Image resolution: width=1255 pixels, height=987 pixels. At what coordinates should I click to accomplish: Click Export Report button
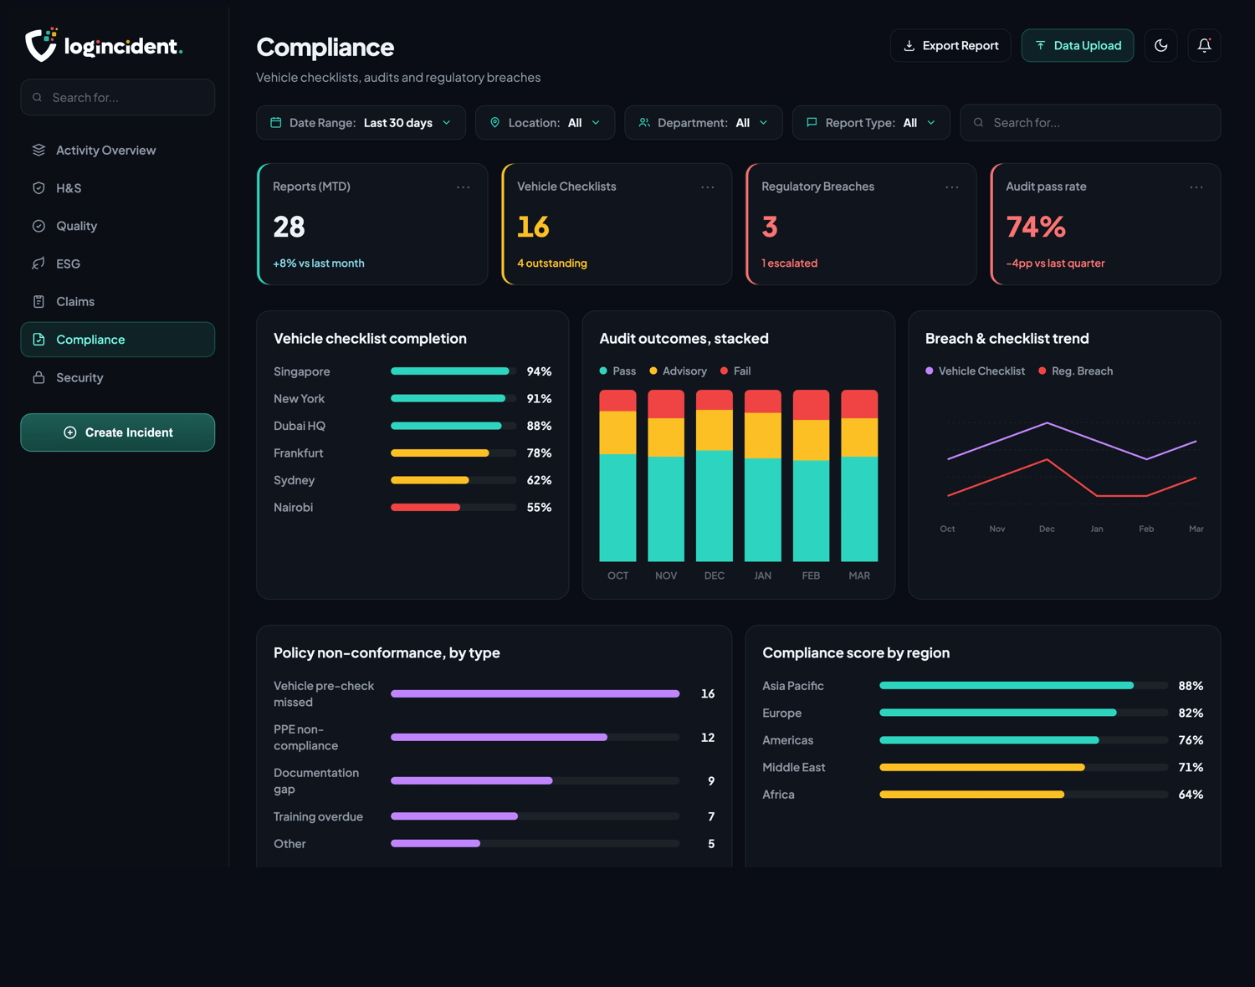pyautogui.click(x=950, y=45)
